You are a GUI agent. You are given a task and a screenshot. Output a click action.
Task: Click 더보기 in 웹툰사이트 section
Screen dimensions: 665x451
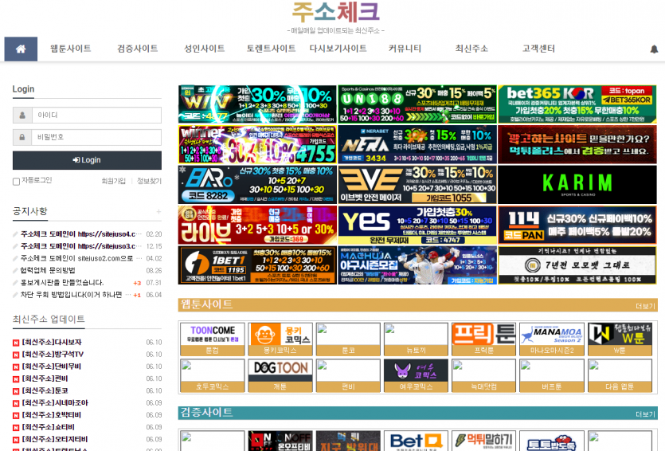(x=645, y=306)
